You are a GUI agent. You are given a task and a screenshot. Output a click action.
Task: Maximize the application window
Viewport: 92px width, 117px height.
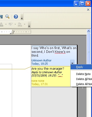pyautogui.click(x=82, y=3)
